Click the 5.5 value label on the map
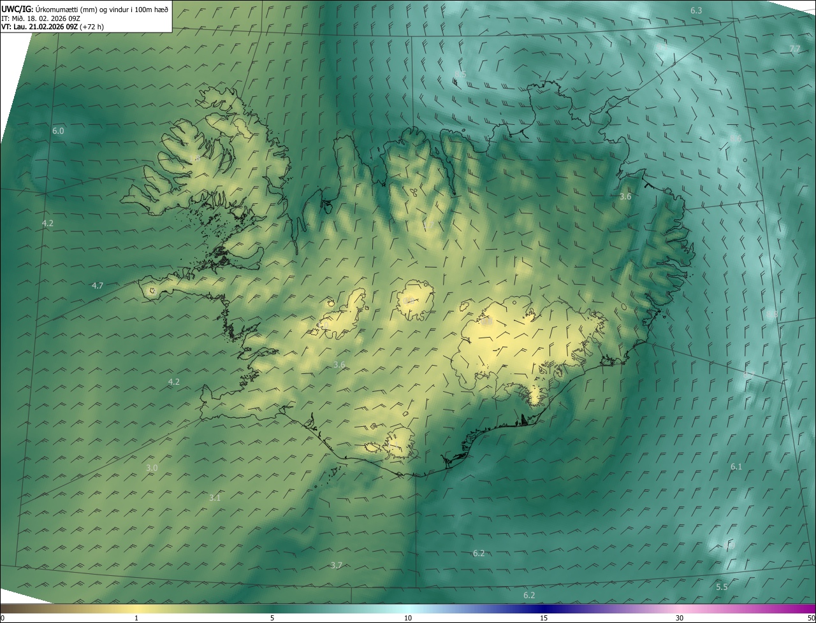 [722, 587]
